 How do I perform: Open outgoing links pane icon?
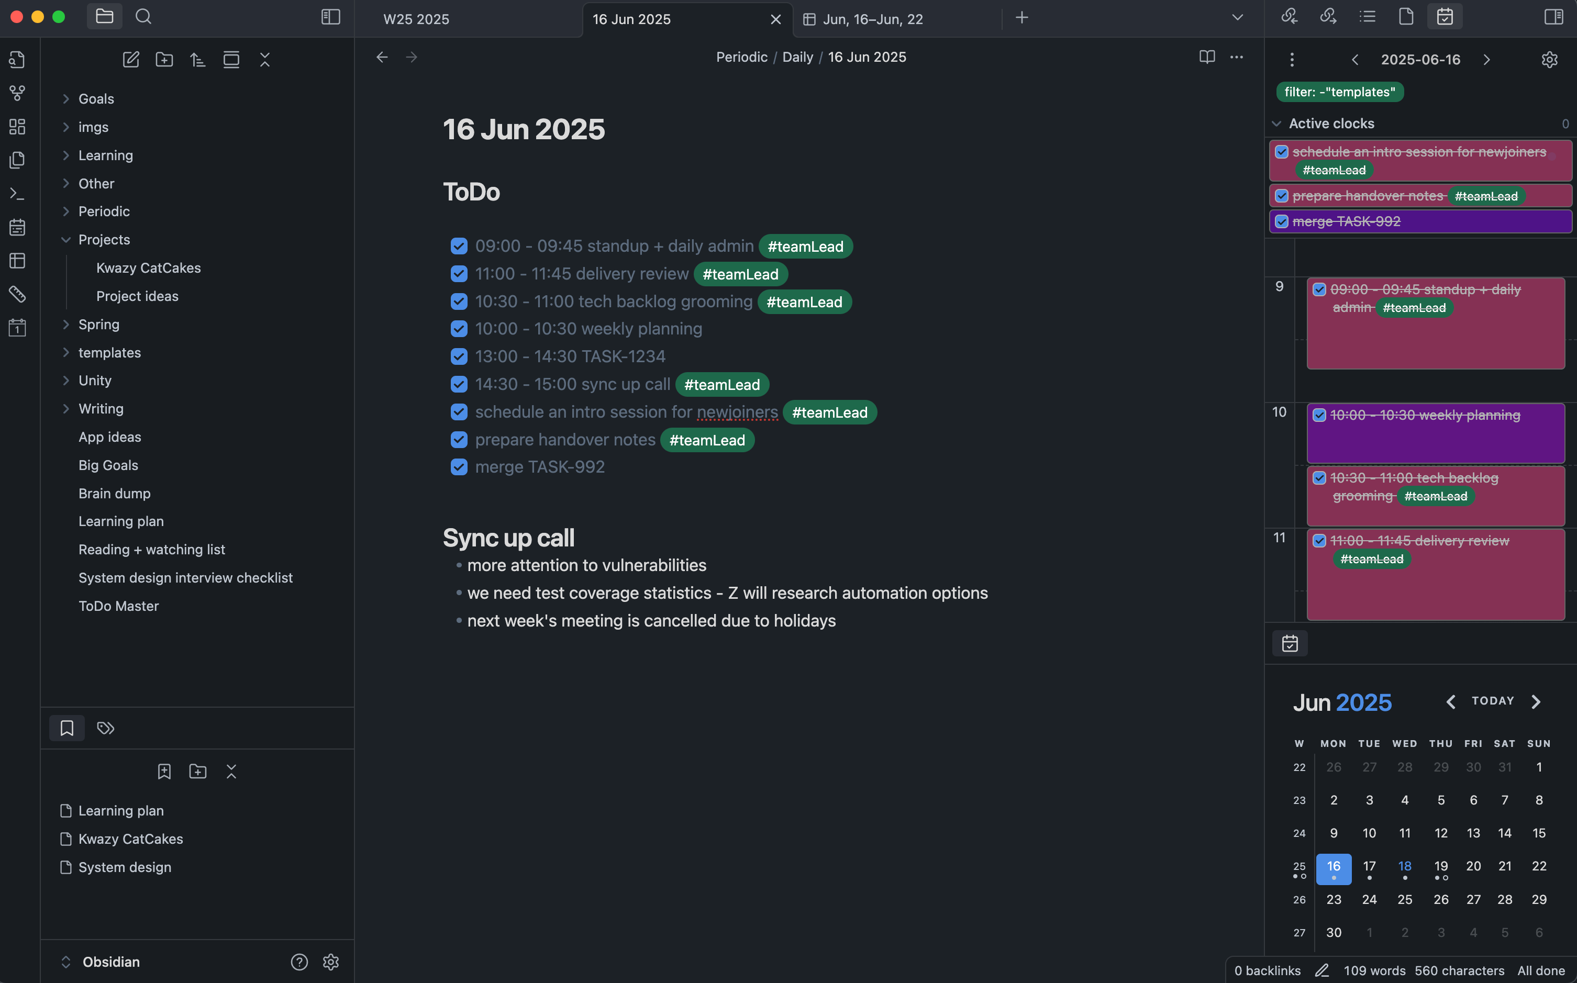pos(1328,16)
